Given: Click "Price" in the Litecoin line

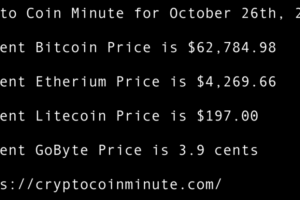Looking at the screenshot, I should tap(138, 116).
